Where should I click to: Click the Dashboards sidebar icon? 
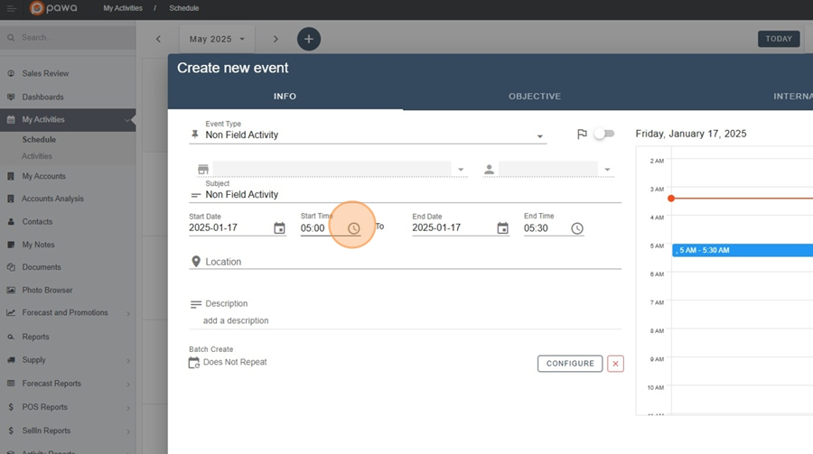[11, 97]
